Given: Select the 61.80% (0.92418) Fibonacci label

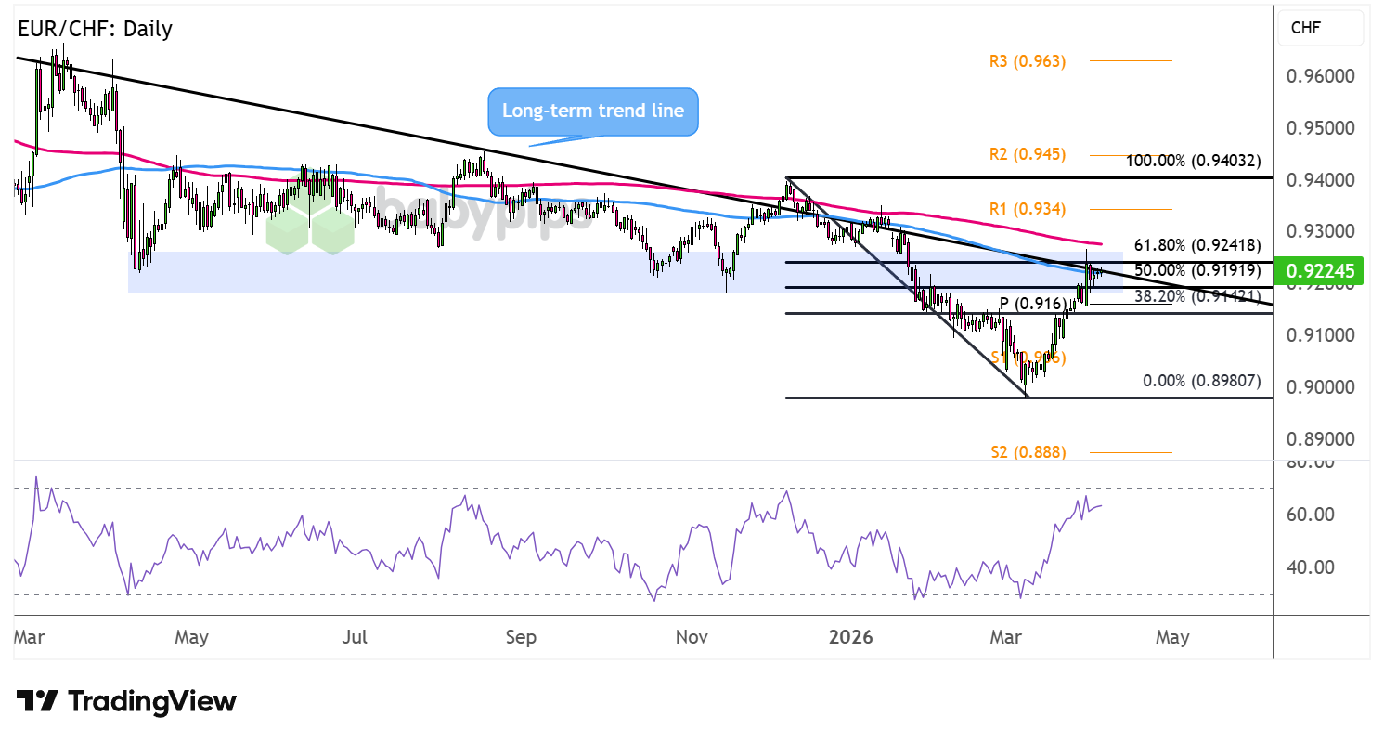Looking at the screenshot, I should pos(1193,246).
